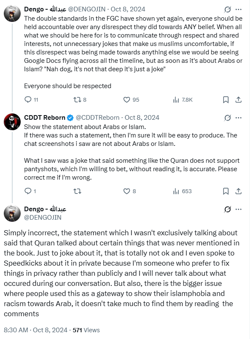The image size is (251, 339).
Task: Share Dengo's first tweet
Action: coord(238,100)
